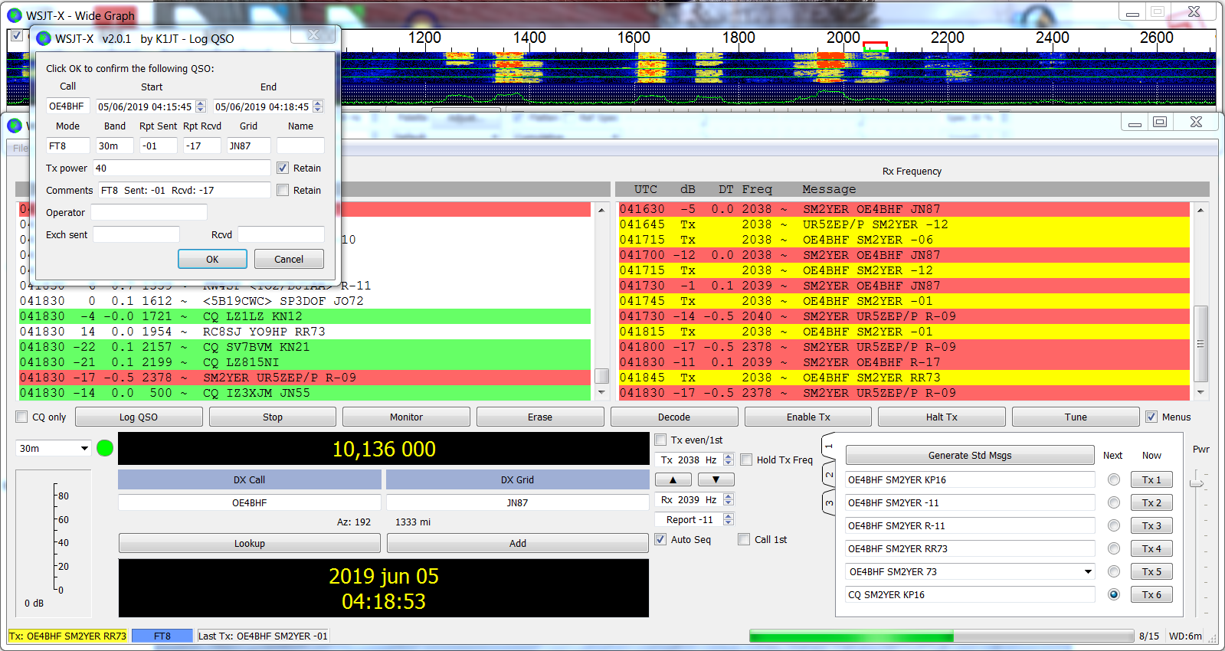Open the 30m band dropdown

54,448
